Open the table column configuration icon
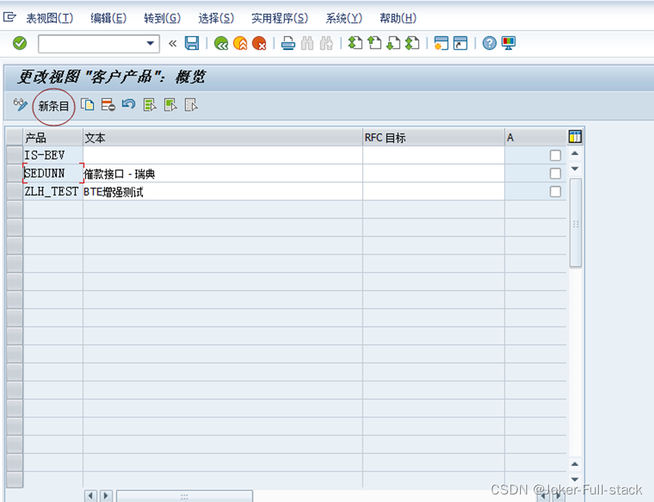This screenshot has width=654, height=502. click(x=575, y=136)
